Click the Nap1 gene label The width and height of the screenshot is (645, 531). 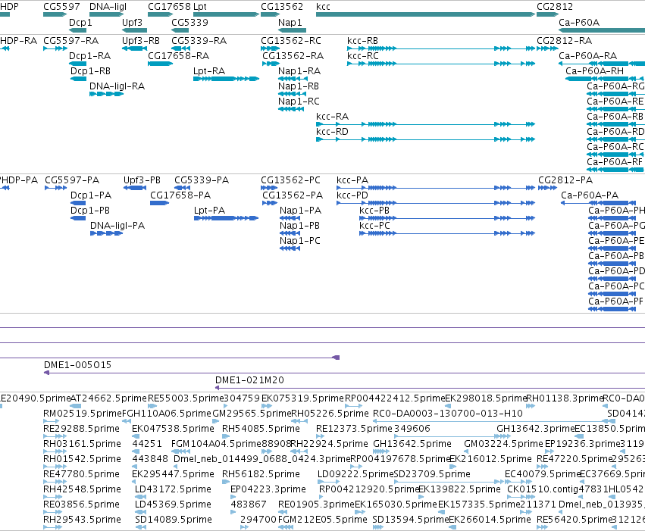point(290,23)
